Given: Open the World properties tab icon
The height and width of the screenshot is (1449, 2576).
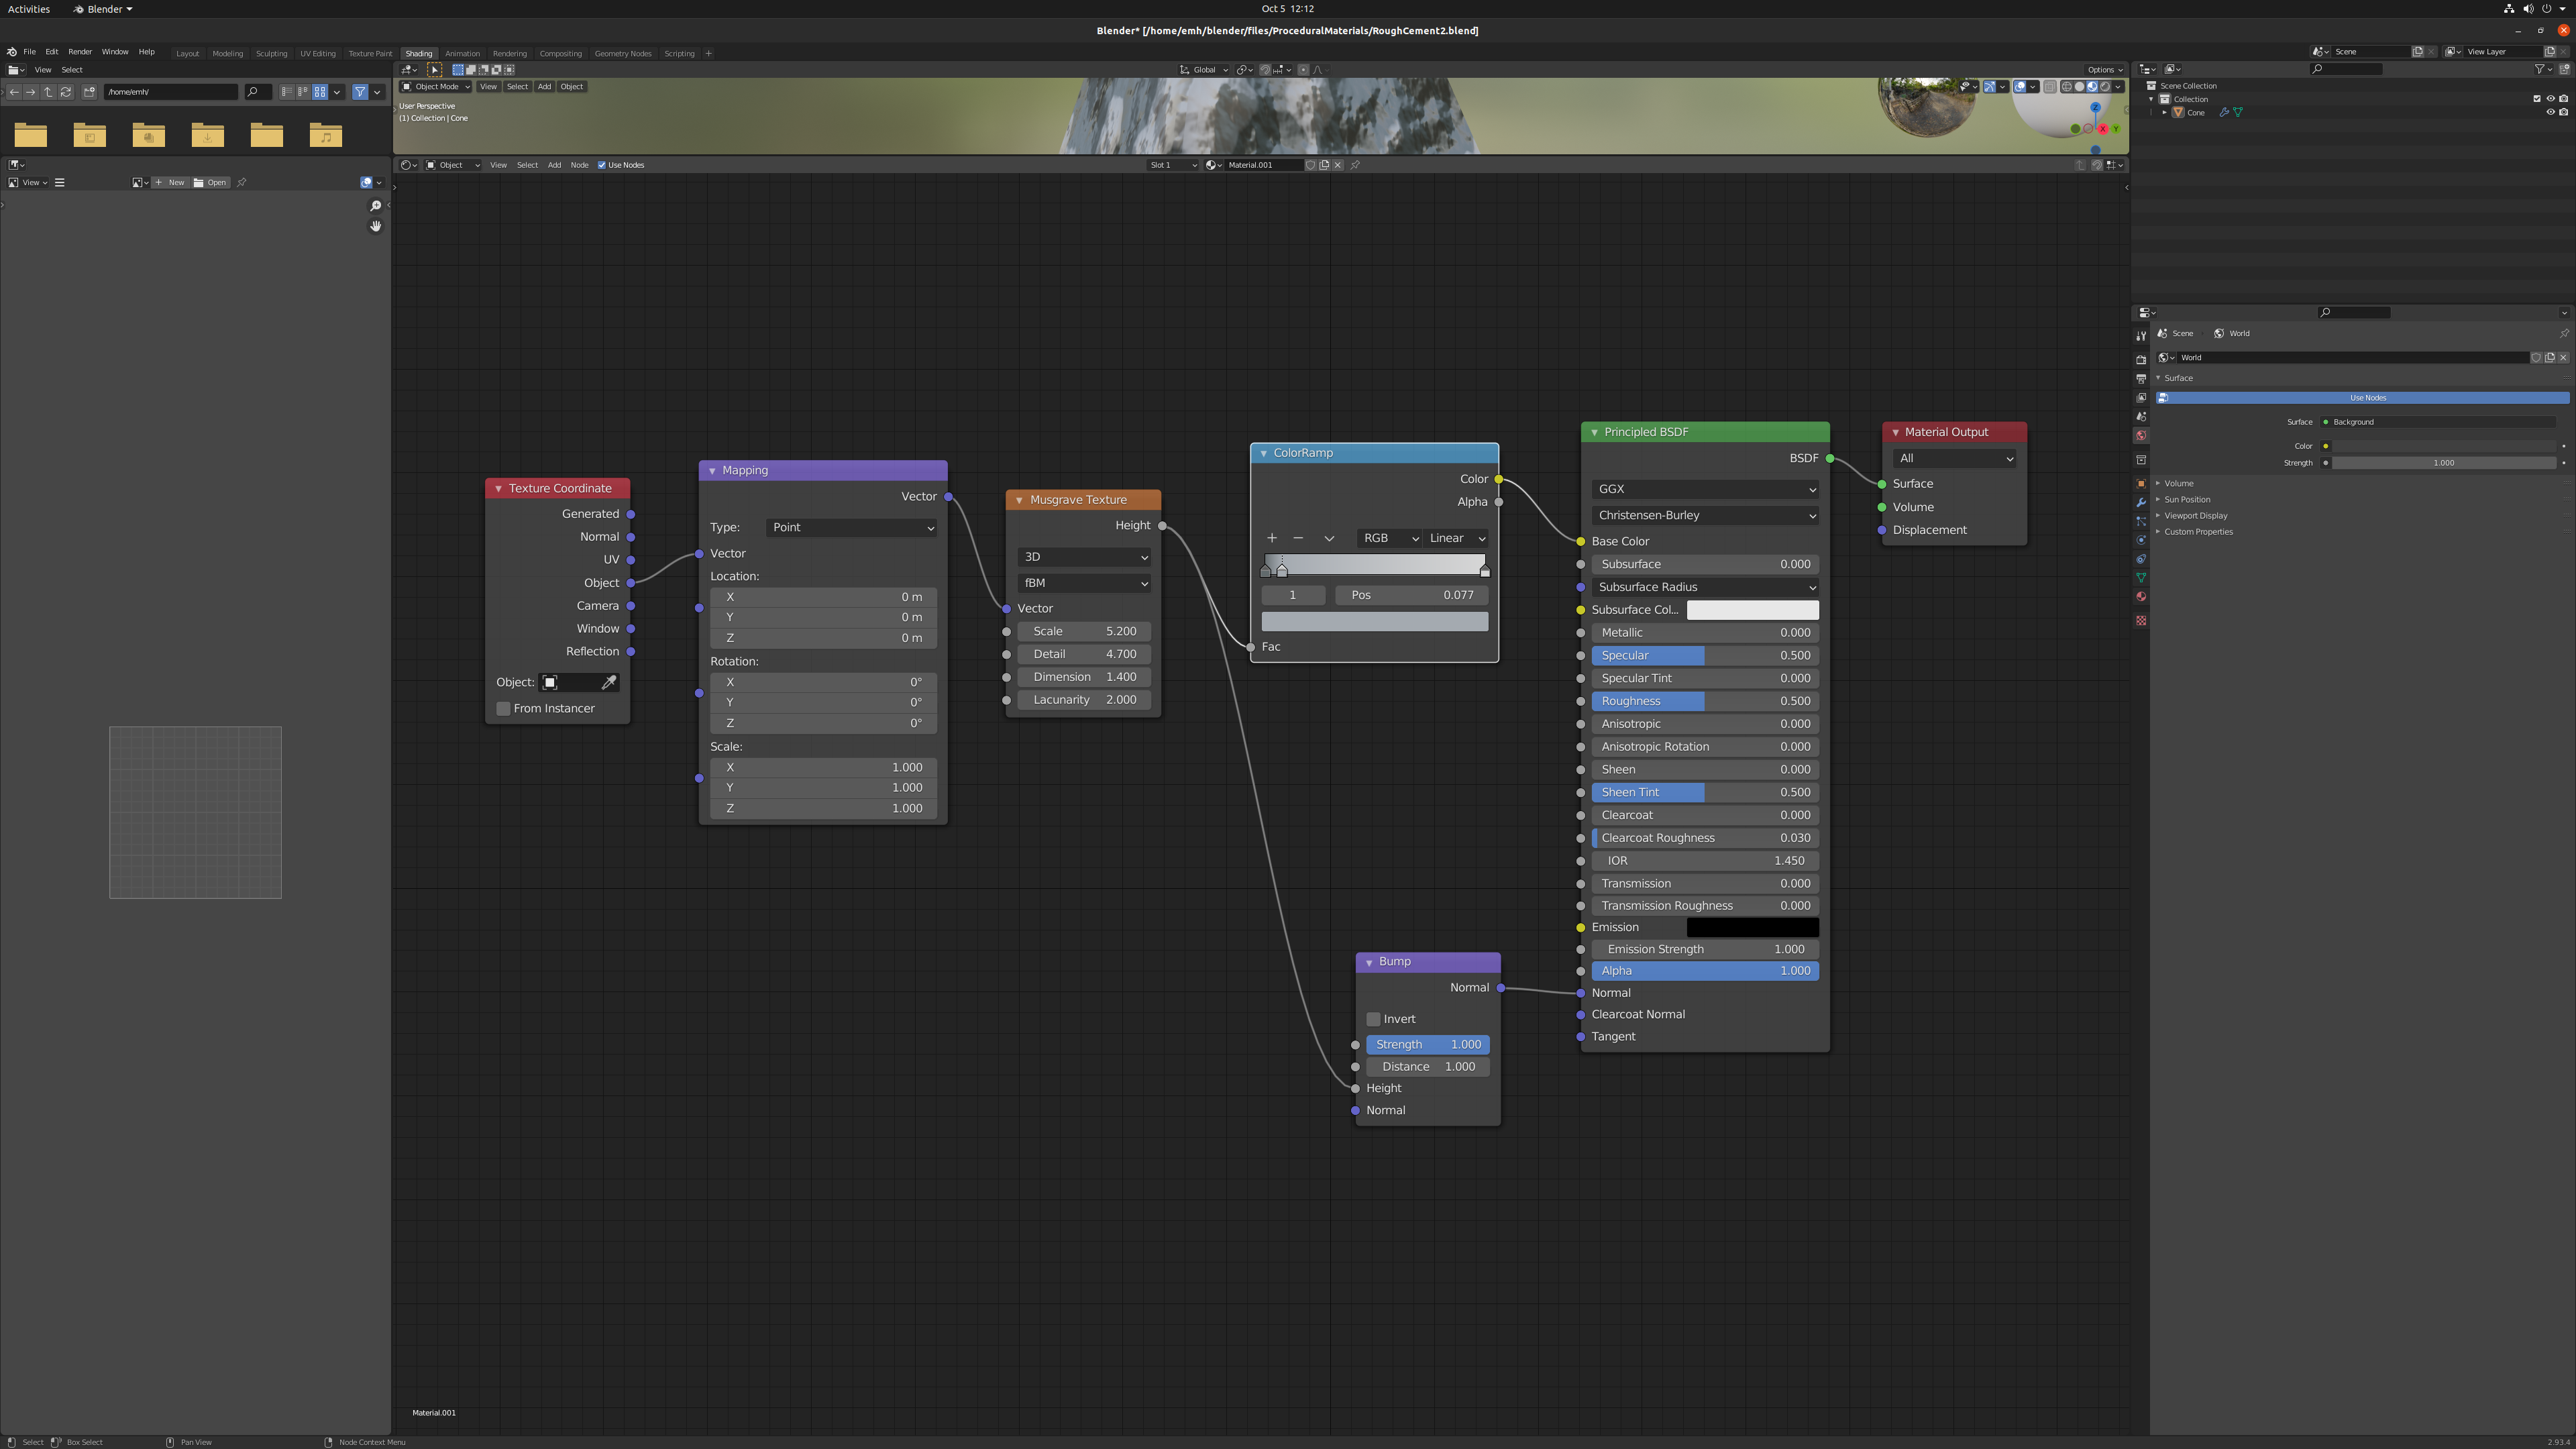Looking at the screenshot, I should pyautogui.click(x=2141, y=436).
